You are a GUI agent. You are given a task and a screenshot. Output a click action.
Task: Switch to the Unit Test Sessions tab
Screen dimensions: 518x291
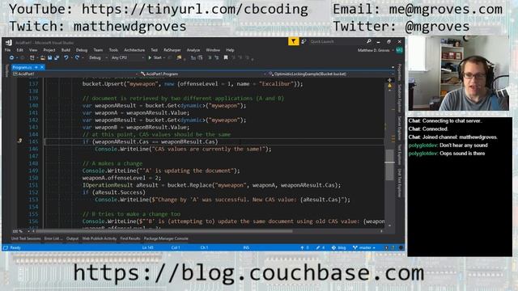click(x=26, y=238)
